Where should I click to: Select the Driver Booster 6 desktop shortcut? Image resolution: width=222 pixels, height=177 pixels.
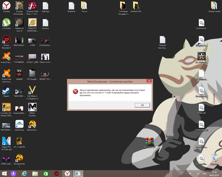[6, 42]
